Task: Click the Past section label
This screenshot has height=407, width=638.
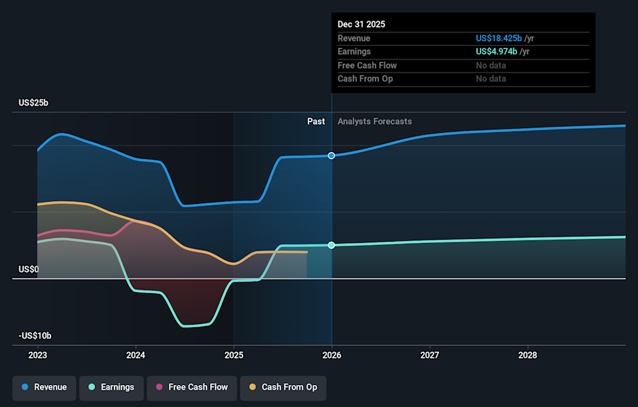Action: click(316, 122)
